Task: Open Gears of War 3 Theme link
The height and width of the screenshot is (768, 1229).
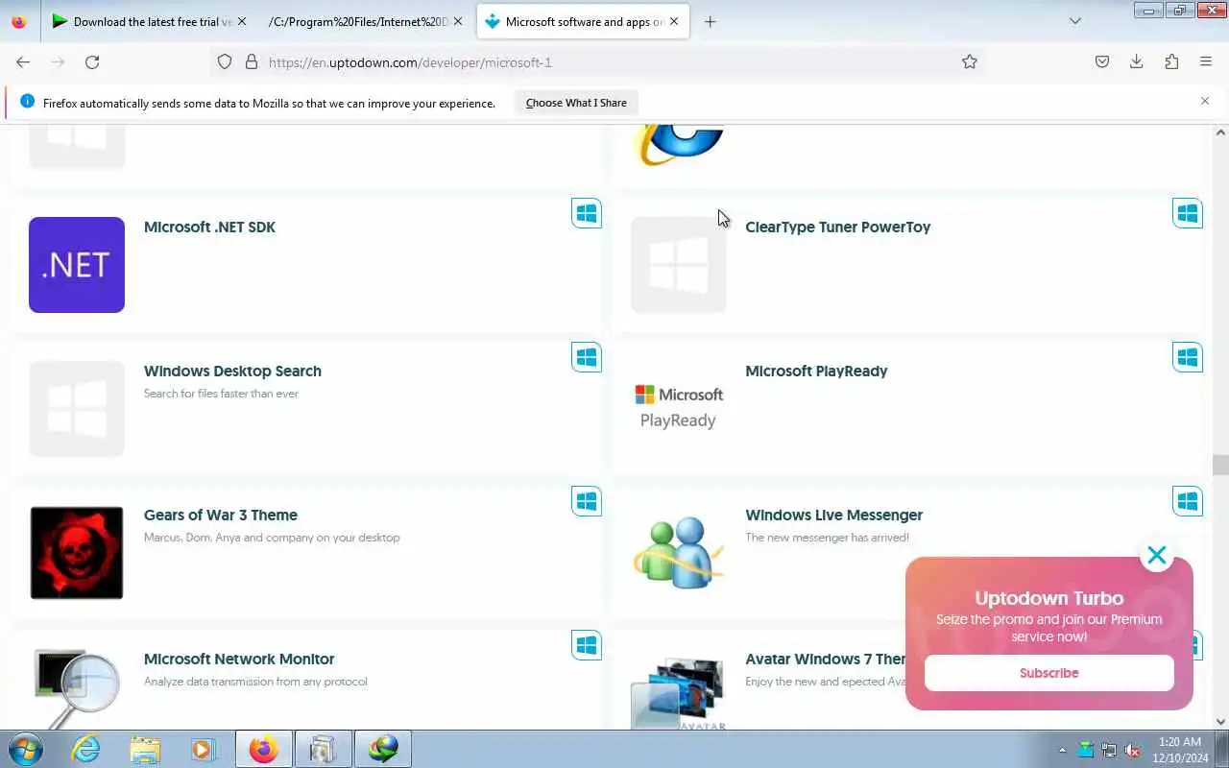Action: (x=221, y=516)
